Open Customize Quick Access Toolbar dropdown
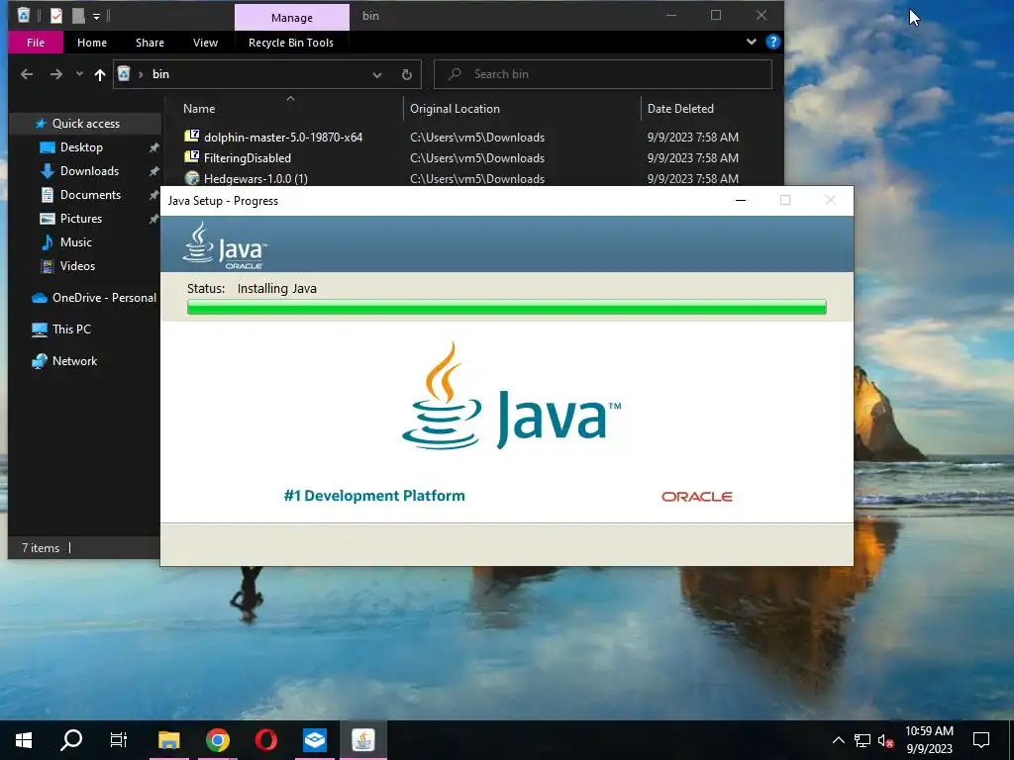 click(96, 16)
